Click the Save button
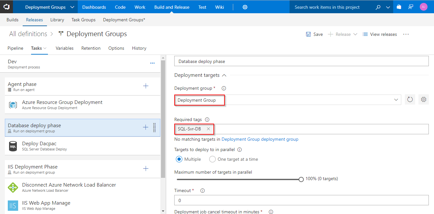 tap(314, 34)
